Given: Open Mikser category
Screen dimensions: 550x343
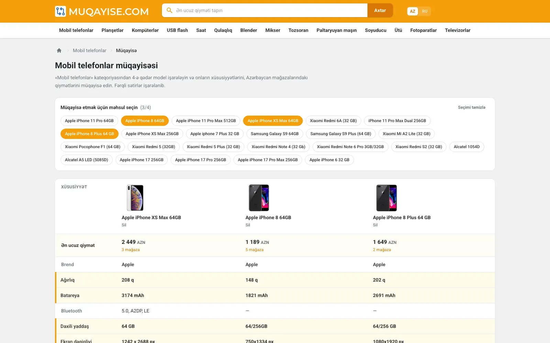Looking at the screenshot, I should tap(273, 30).
